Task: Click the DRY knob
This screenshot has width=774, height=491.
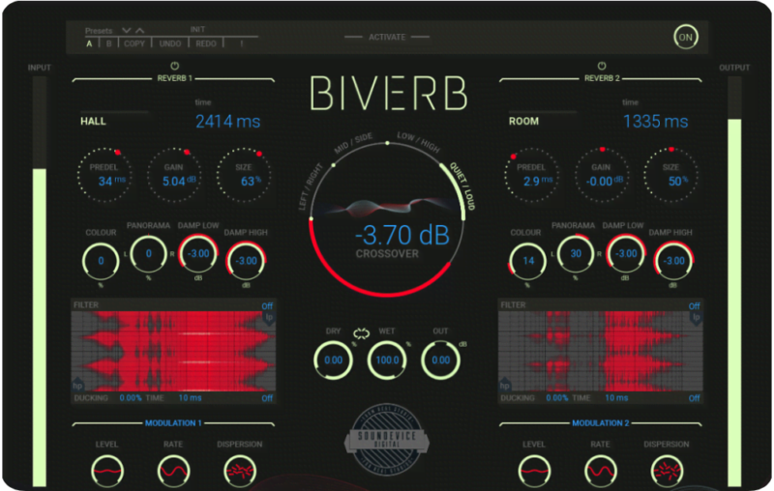Action: click(333, 360)
